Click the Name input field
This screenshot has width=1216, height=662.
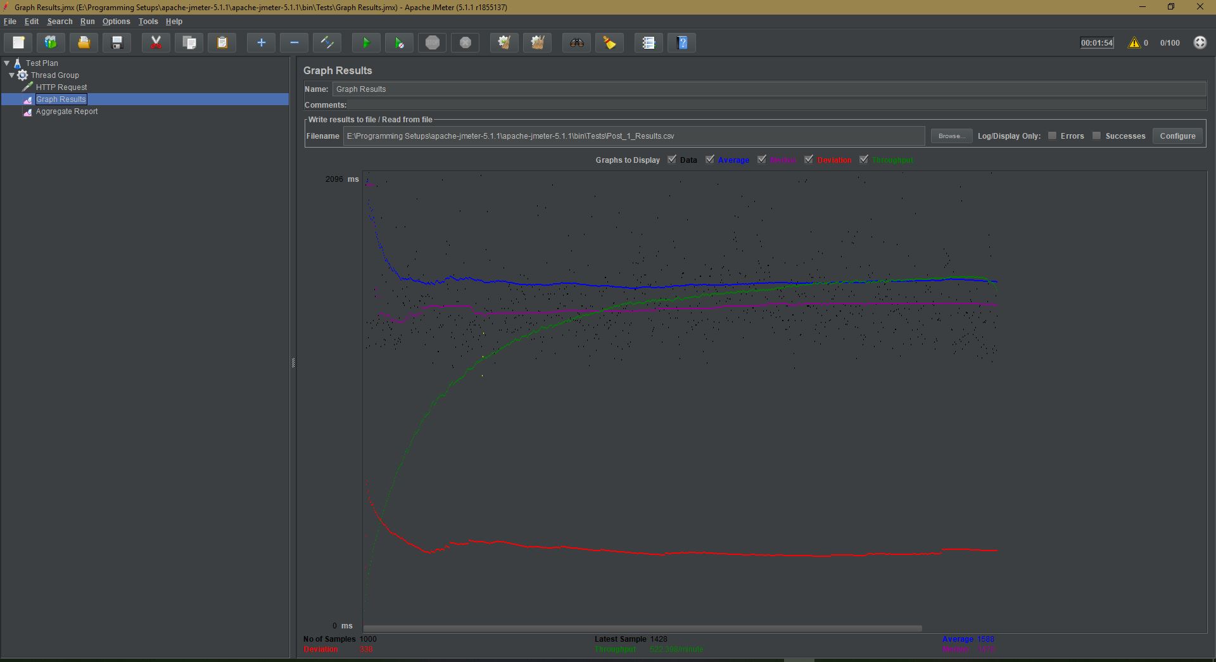[769, 89]
